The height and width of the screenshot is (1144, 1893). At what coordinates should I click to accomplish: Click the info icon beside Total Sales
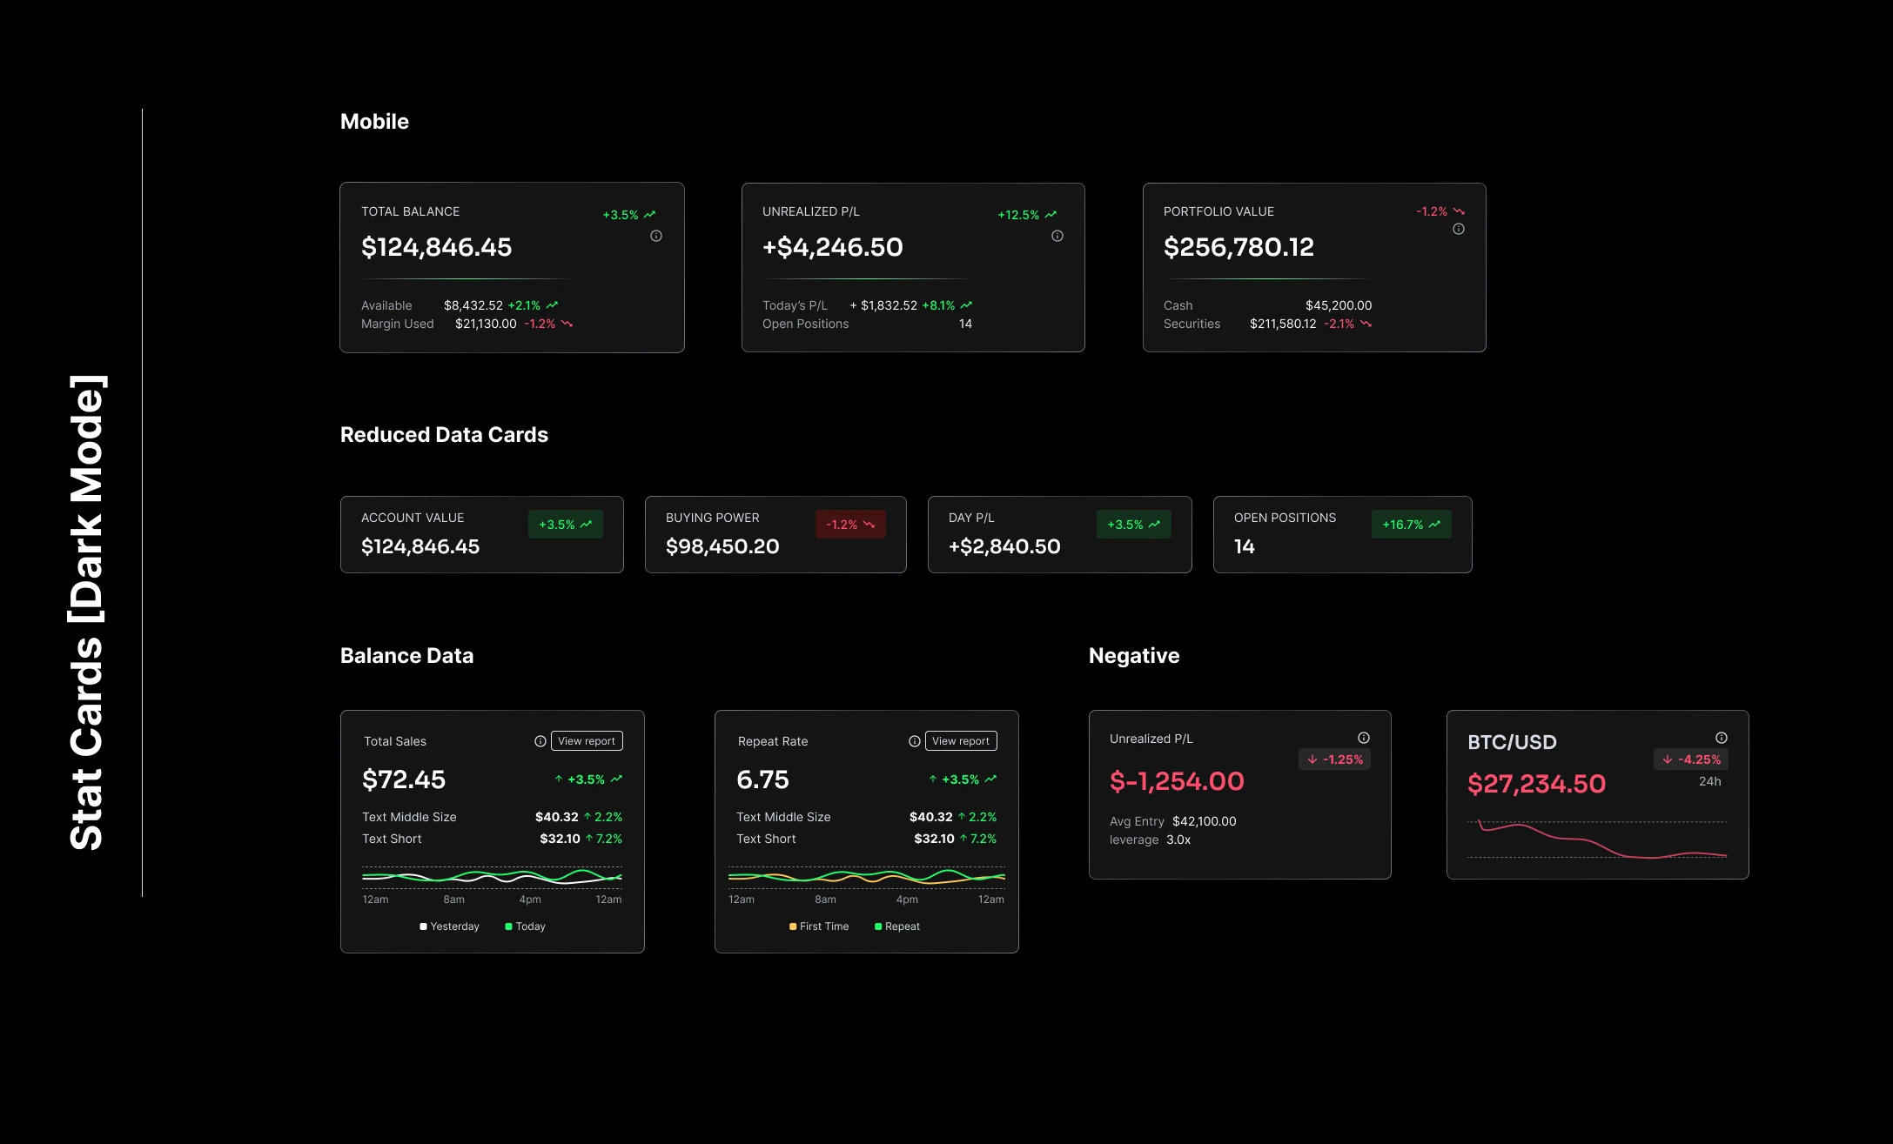tap(540, 740)
